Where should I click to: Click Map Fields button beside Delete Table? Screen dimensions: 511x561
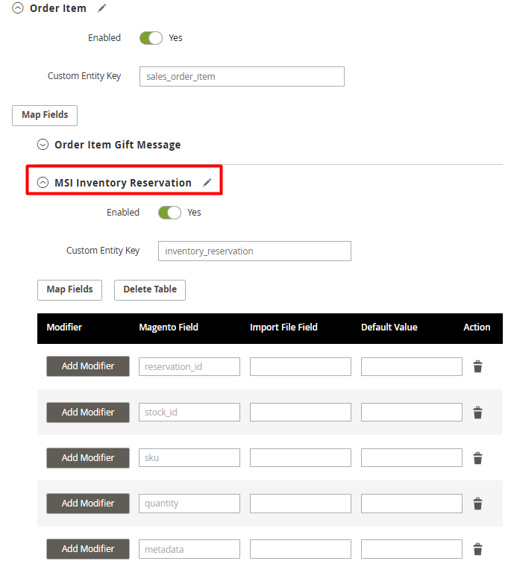[70, 289]
